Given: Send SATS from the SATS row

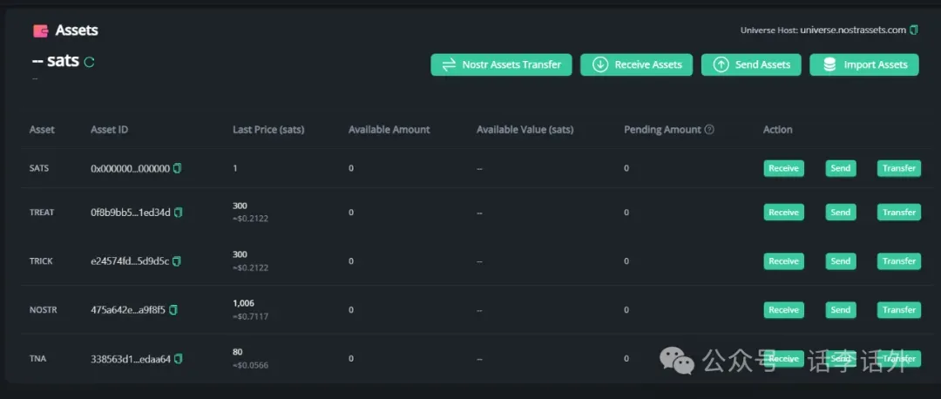Looking at the screenshot, I should click(x=841, y=169).
